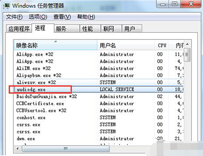Minimize the Task Manager window

[x=162, y=4]
